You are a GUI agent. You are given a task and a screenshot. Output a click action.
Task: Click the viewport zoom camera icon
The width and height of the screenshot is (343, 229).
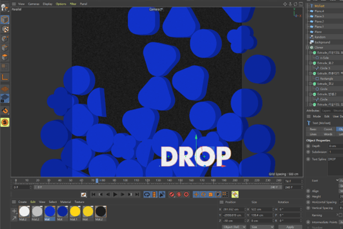point(290,4)
